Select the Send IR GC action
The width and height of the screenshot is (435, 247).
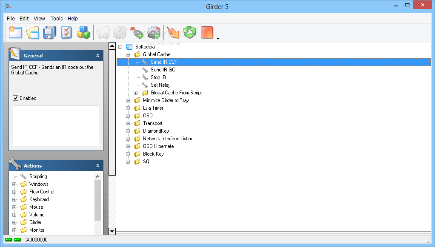click(163, 70)
